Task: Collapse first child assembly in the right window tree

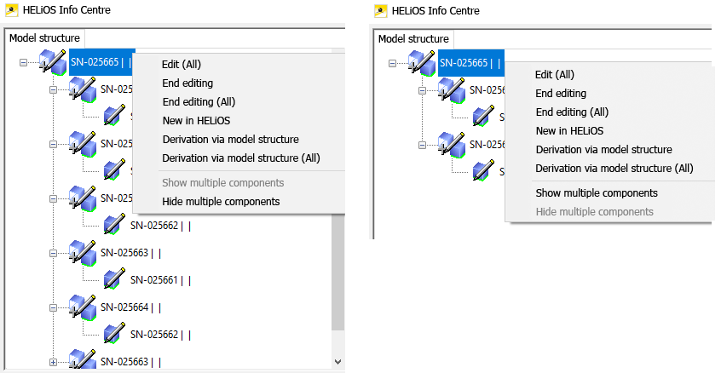Action: point(422,90)
